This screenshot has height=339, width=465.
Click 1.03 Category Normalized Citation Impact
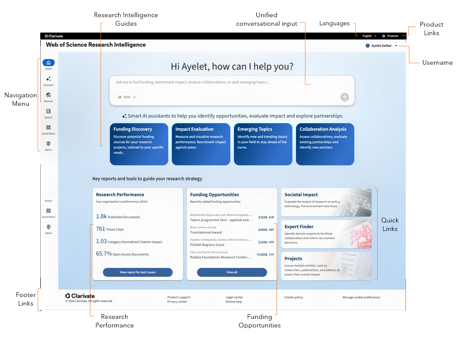(129, 241)
